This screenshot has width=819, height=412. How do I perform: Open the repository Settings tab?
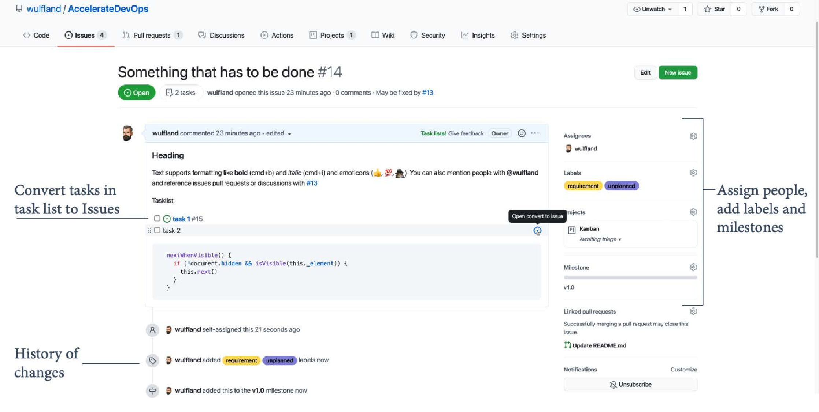pyautogui.click(x=528, y=35)
